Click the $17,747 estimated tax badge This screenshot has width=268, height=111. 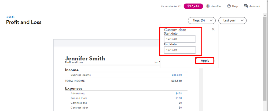coord(193,6)
